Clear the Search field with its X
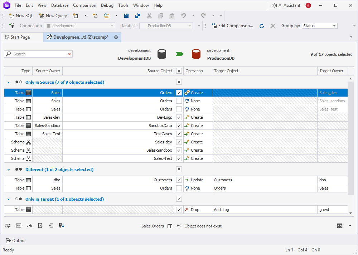This screenshot has height=255, width=358. [70, 54]
